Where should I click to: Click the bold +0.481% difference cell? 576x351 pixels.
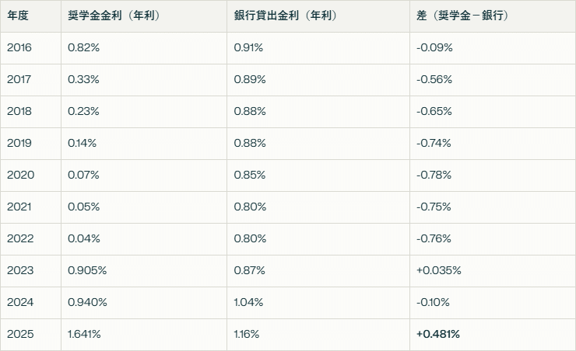point(438,335)
